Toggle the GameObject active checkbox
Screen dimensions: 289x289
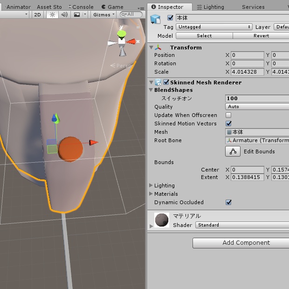click(170, 18)
